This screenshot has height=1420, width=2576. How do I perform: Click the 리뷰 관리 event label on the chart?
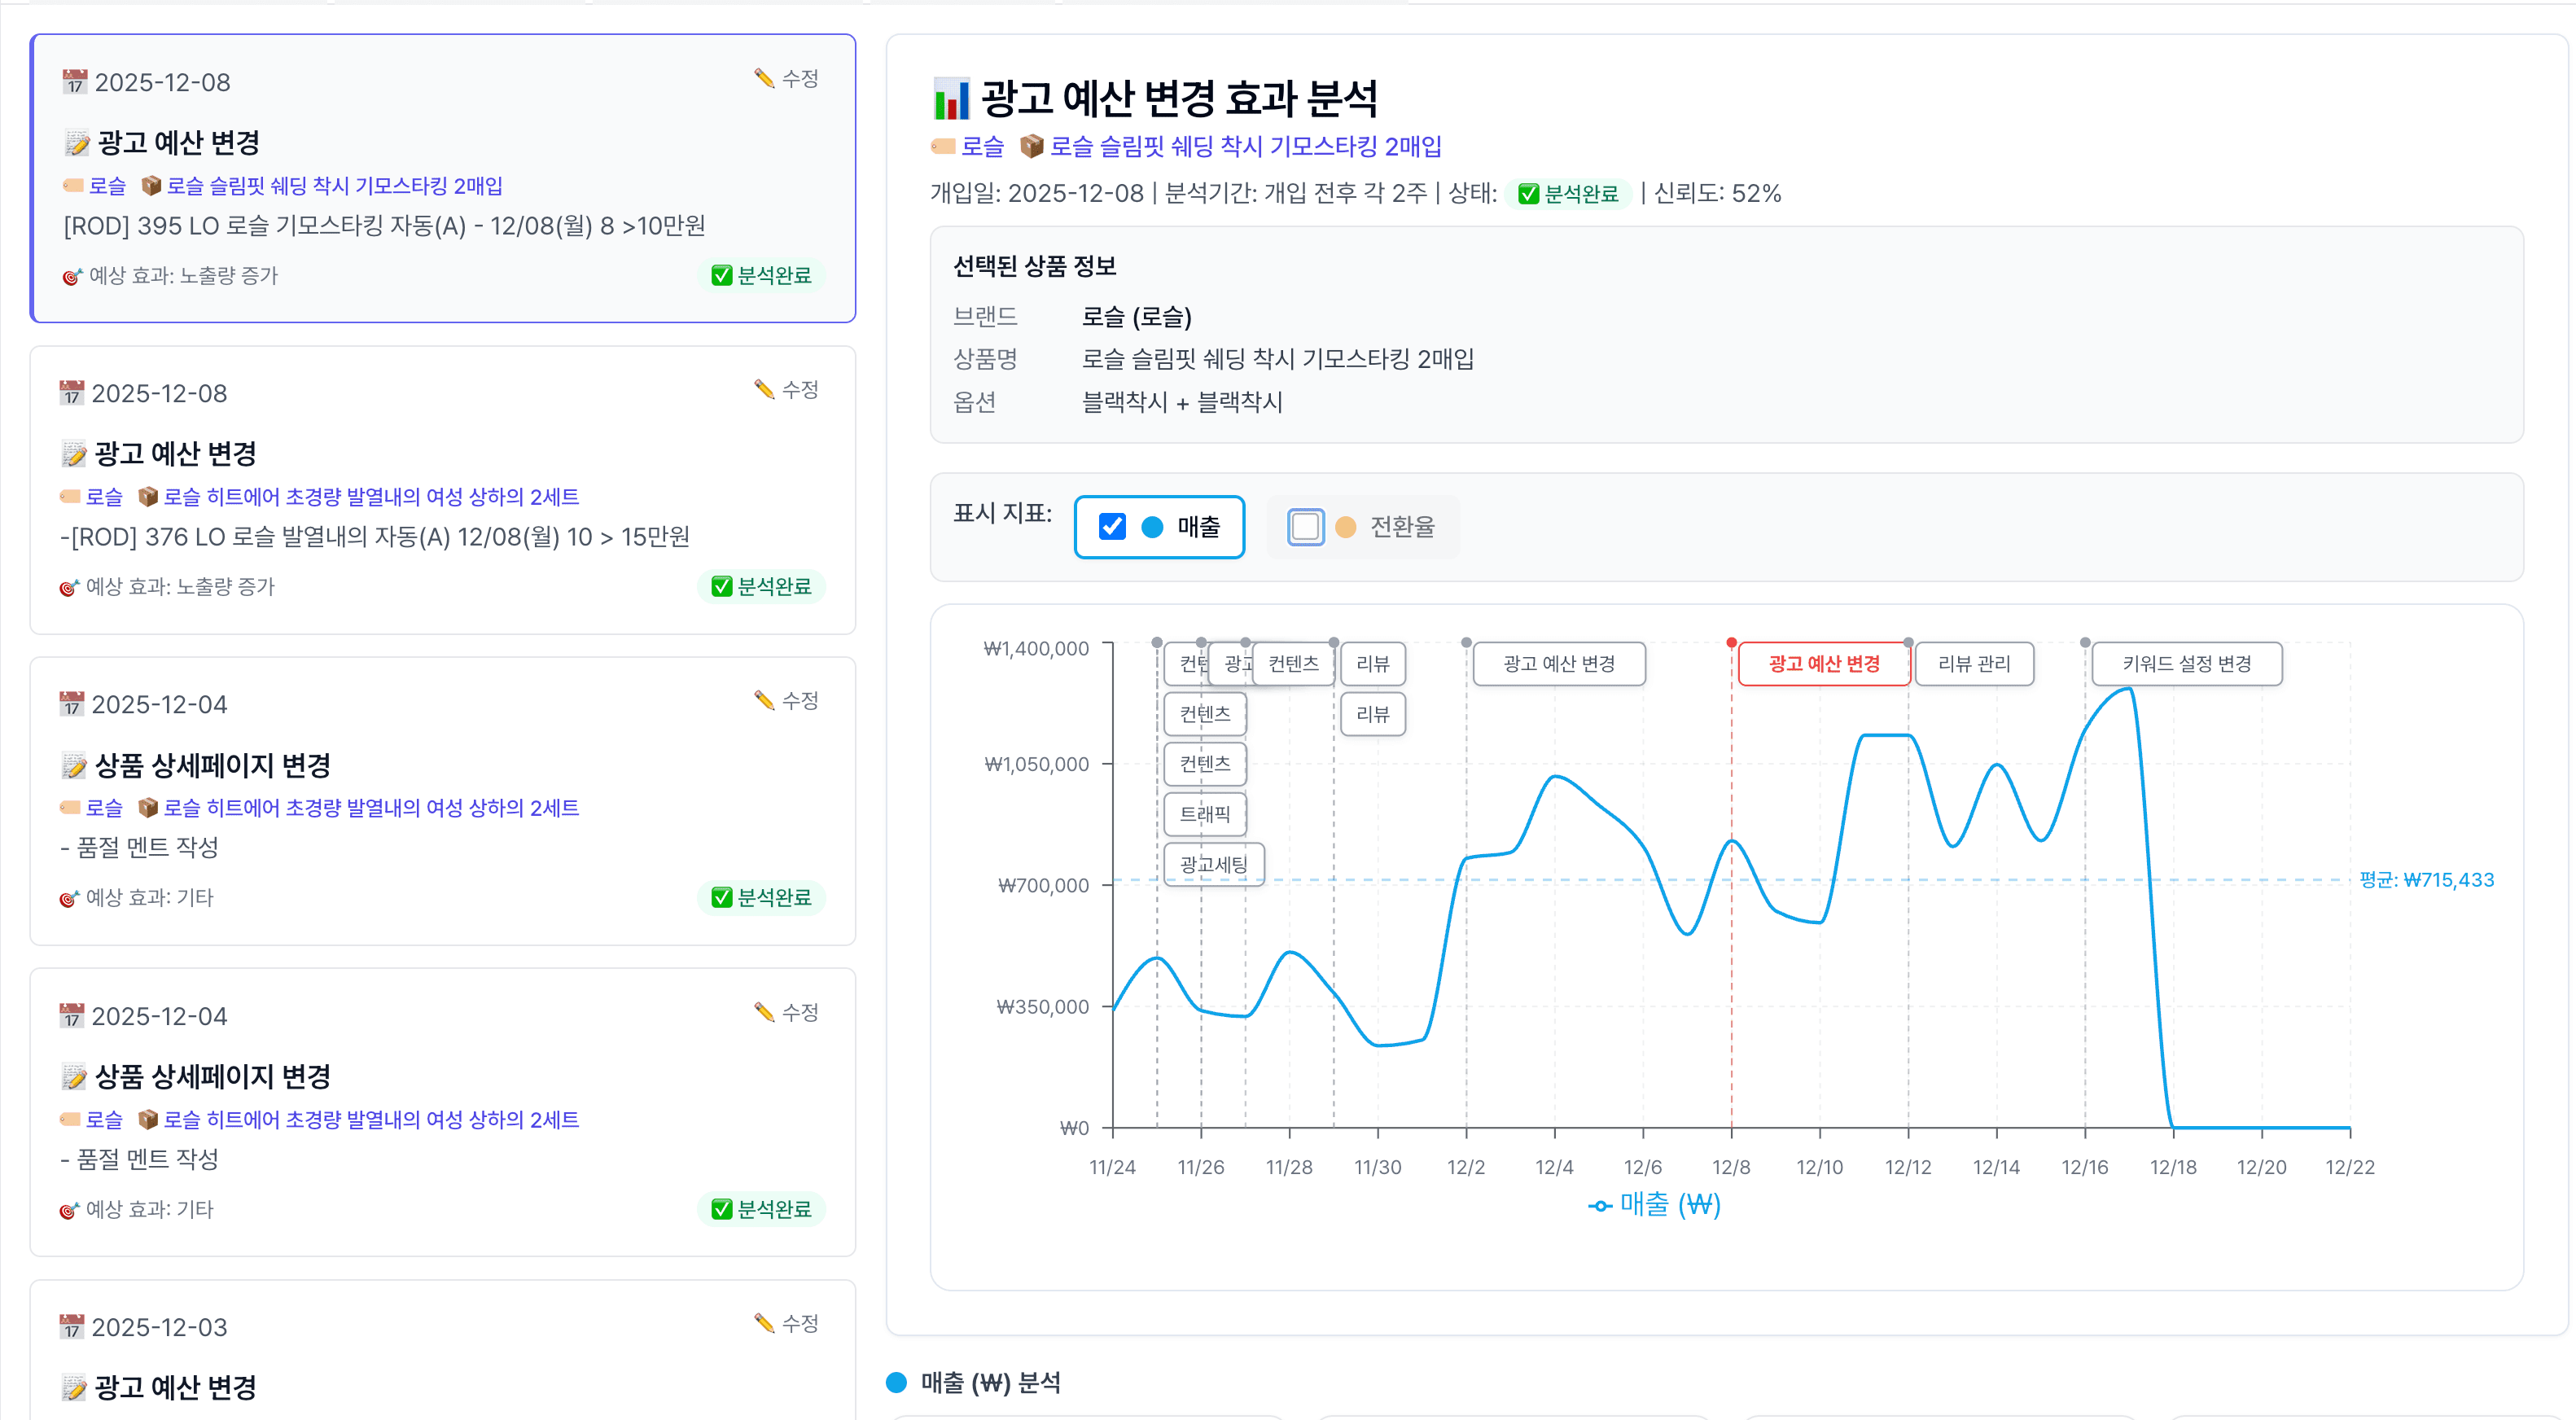click(x=1975, y=663)
